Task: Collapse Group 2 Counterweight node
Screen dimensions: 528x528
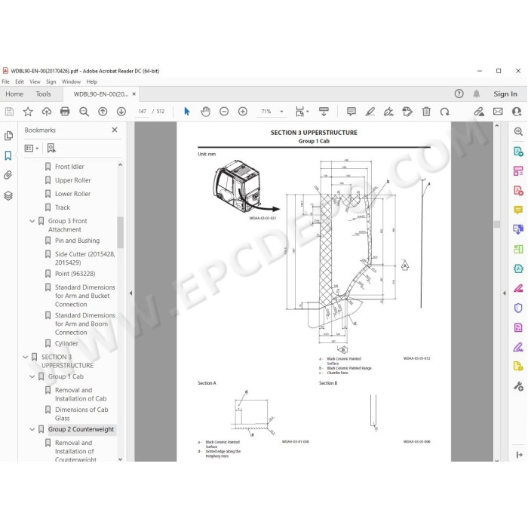Action: [32, 429]
